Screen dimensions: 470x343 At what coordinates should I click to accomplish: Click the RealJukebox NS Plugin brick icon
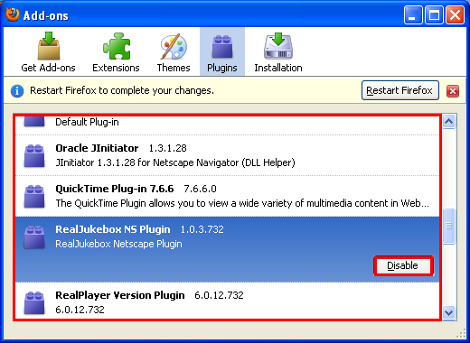pos(34,237)
